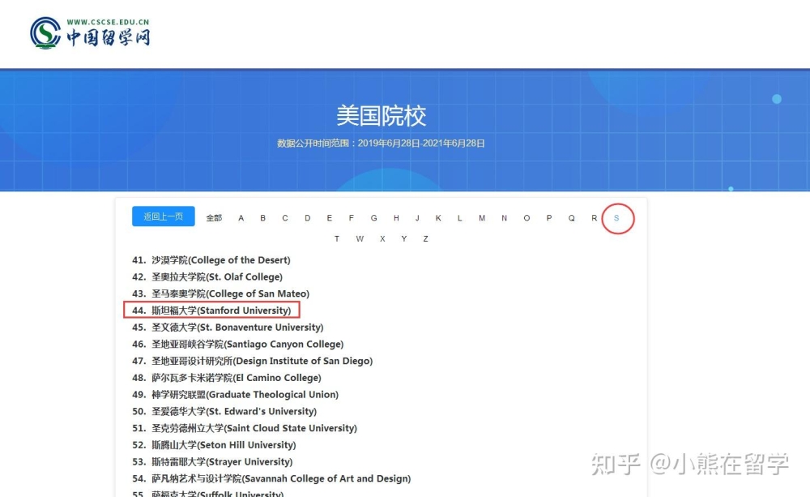
Task: Open Graduate Theological Union entry
Action: [235, 395]
